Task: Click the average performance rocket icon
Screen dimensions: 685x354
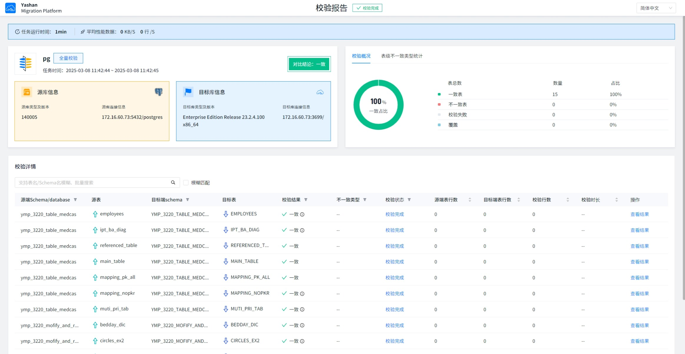Action: 83,32
